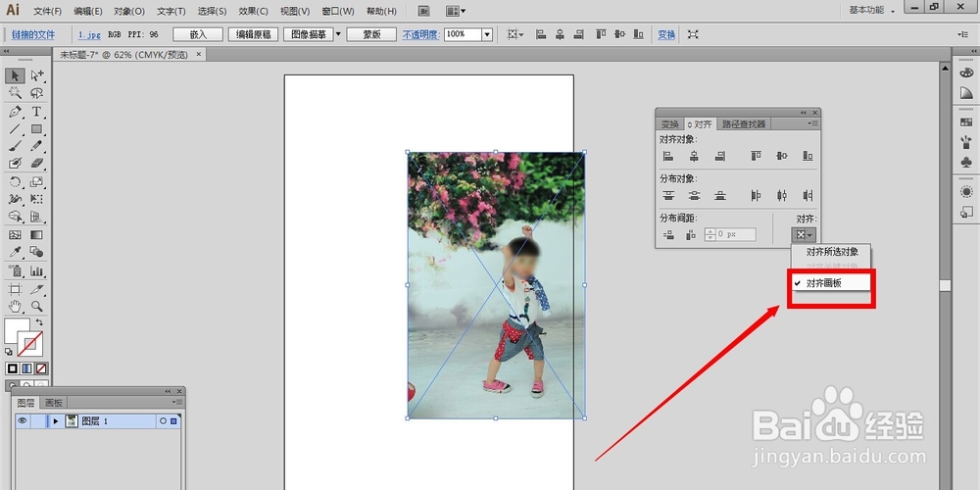
Task: Expand the 图层 1 layer triangle
Action: tap(56, 421)
